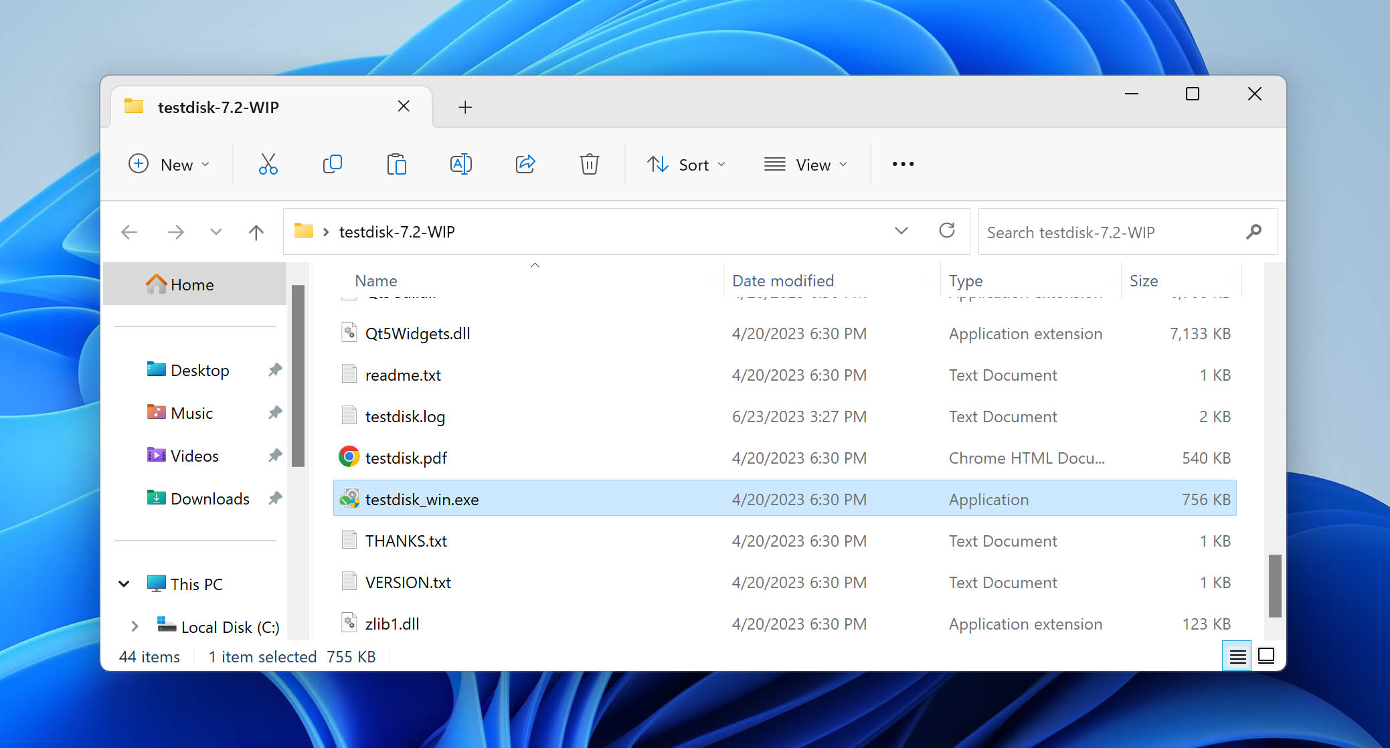Viewport: 1390px width, 748px height.
Task: Open the See more three-dots menu
Action: click(903, 164)
